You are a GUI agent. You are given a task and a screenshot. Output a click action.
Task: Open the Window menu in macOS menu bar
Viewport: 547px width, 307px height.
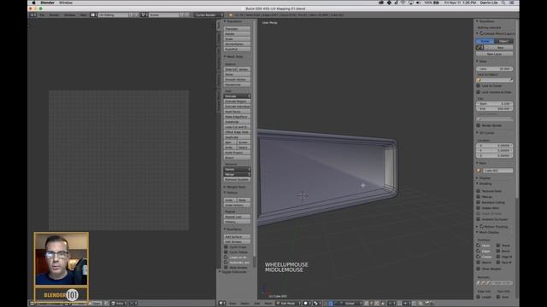[x=66, y=3]
